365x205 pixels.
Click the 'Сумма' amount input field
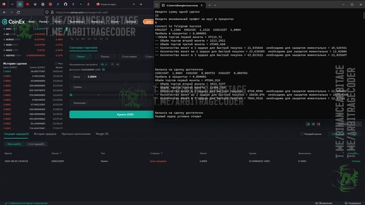tap(112, 87)
